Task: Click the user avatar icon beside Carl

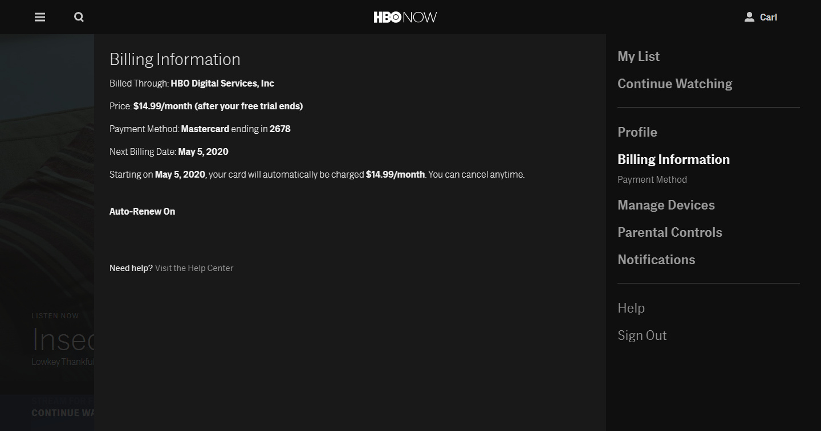Action: pyautogui.click(x=749, y=17)
